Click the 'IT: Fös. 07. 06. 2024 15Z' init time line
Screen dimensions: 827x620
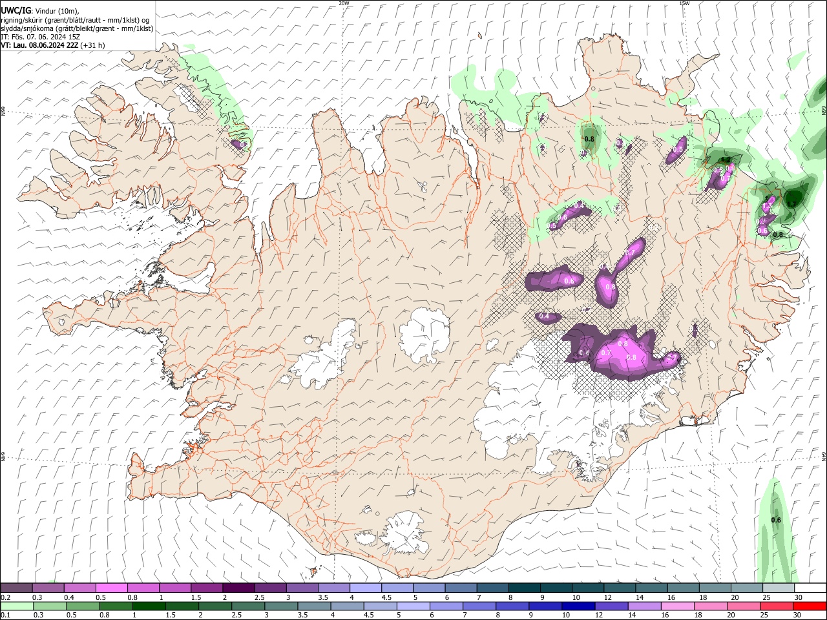click(40, 37)
